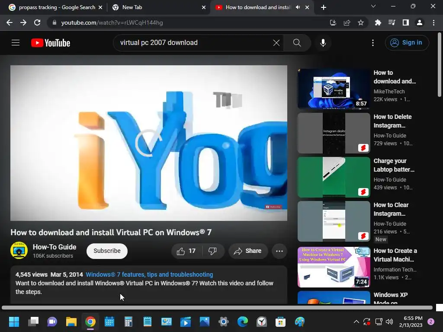Open How-To Guide channel avatar
Image resolution: width=443 pixels, height=332 pixels.
19,250
